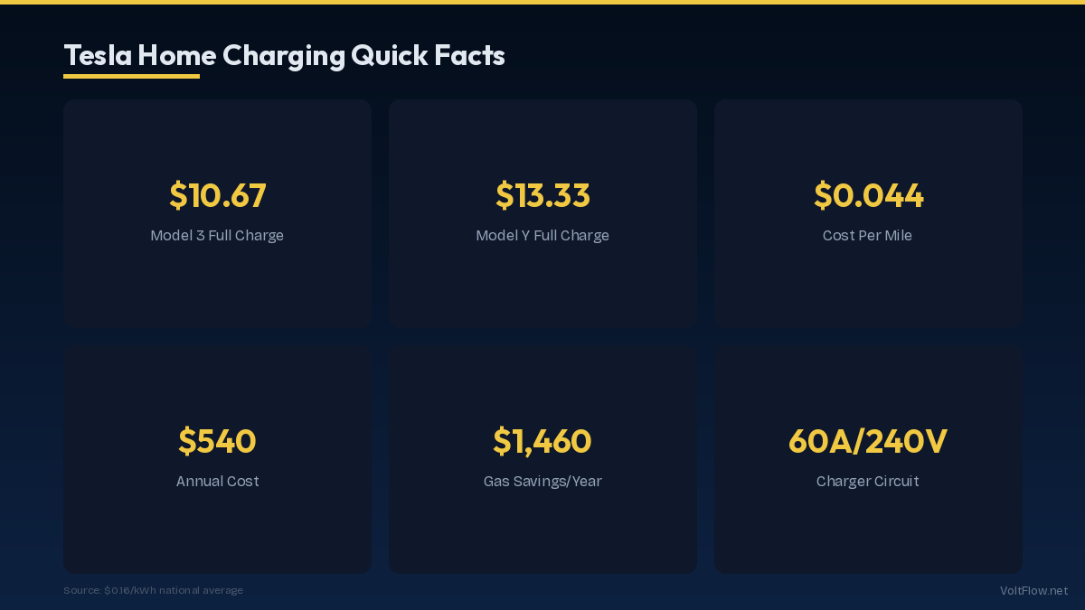Click the Gas Savings/Year label
This screenshot has height=610, width=1085.
pyautogui.click(x=542, y=482)
